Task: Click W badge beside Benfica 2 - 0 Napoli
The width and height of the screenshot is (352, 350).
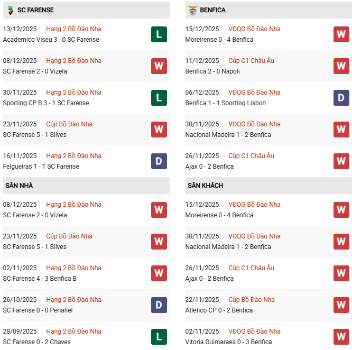Action: pos(341,66)
